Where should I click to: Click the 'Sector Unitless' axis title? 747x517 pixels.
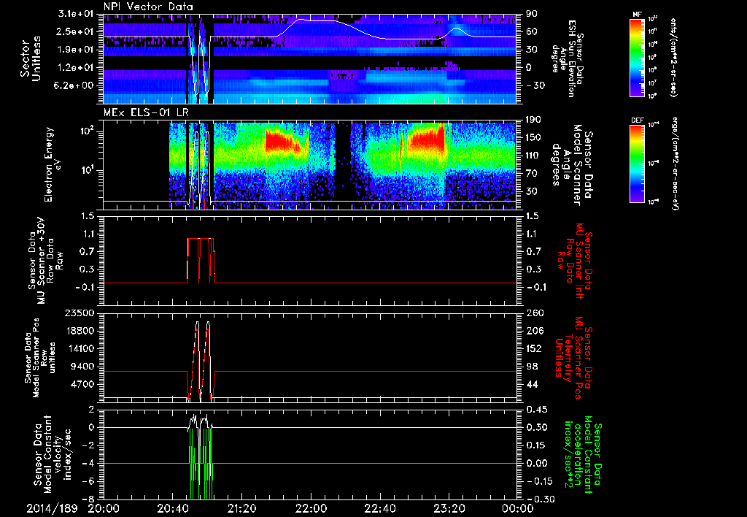(x=31, y=58)
